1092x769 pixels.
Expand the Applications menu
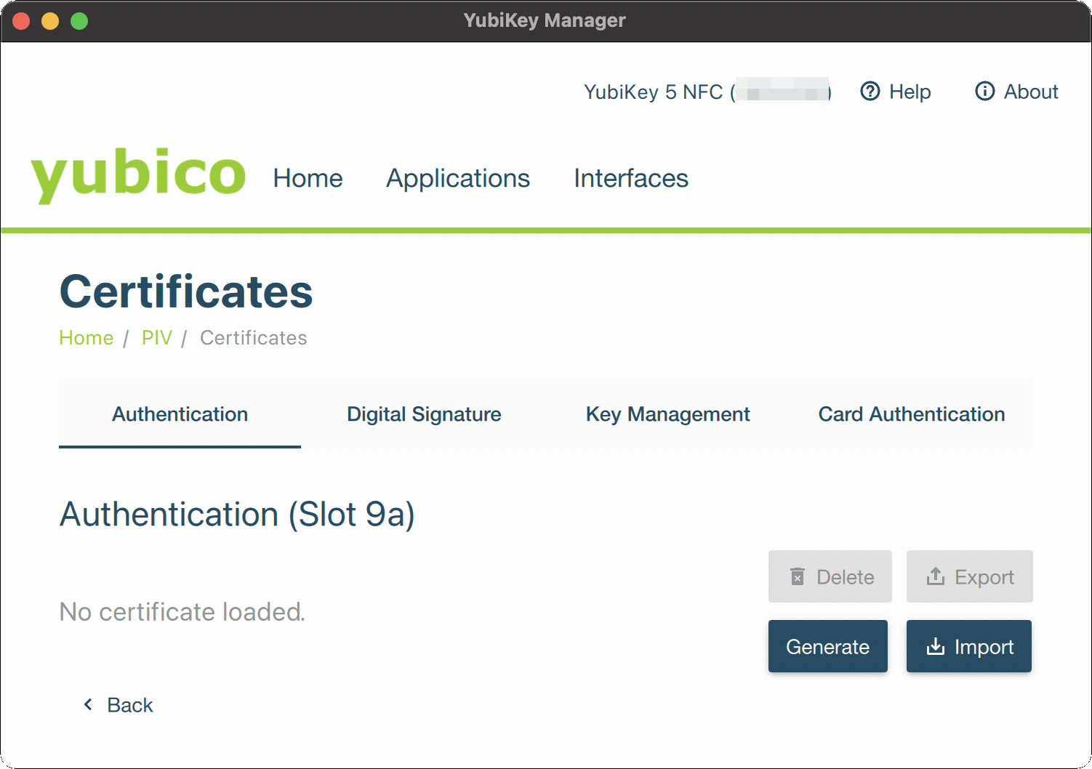click(457, 179)
